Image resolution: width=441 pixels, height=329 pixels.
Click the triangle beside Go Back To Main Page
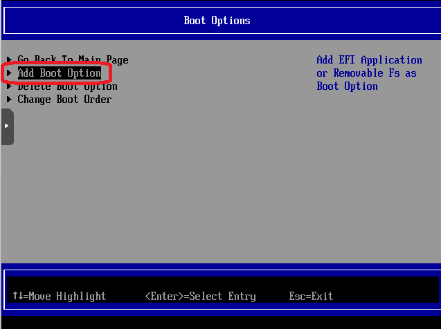point(9,60)
